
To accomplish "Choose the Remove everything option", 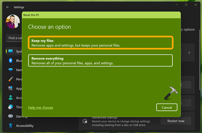I will tap(100, 61).
